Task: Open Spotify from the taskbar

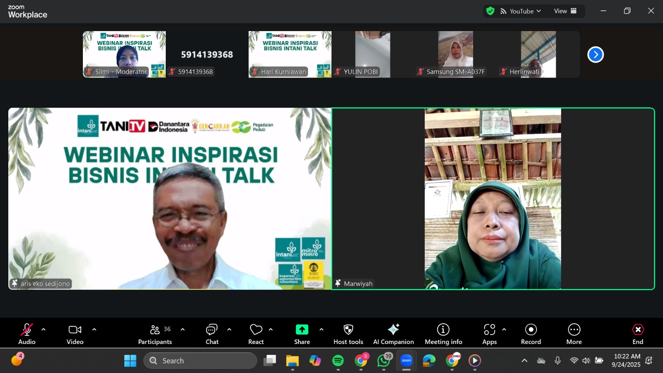Action: 338,361
